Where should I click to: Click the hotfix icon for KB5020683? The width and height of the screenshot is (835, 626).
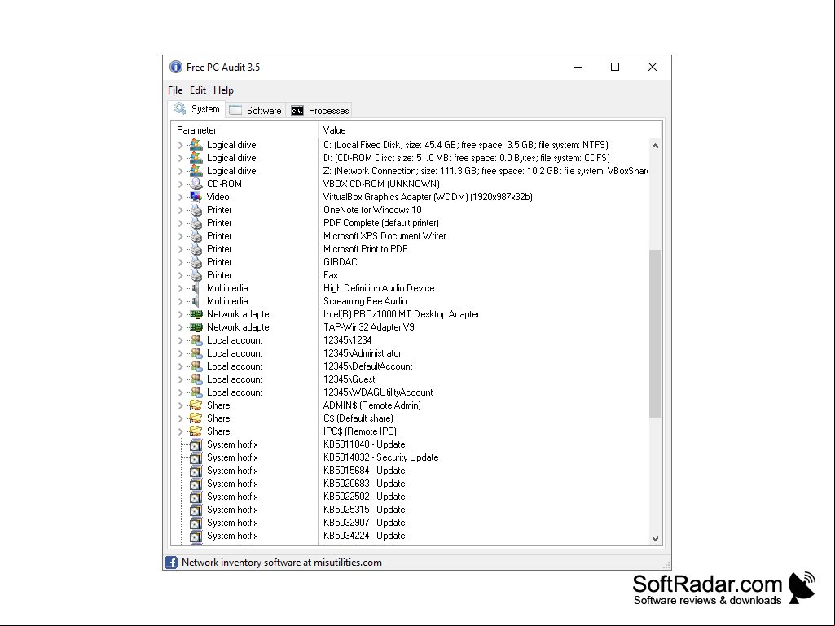(x=196, y=484)
